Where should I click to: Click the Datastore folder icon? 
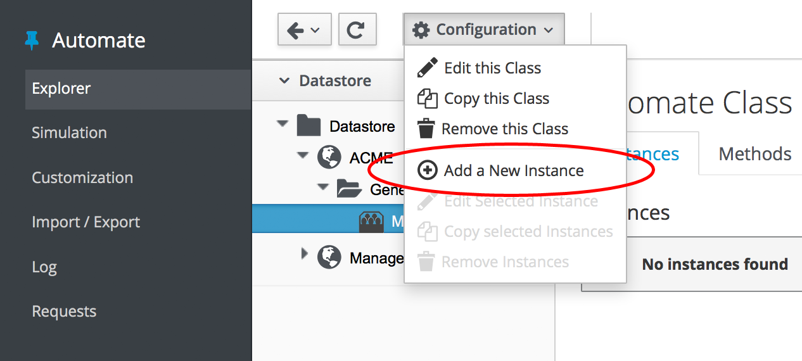(309, 126)
